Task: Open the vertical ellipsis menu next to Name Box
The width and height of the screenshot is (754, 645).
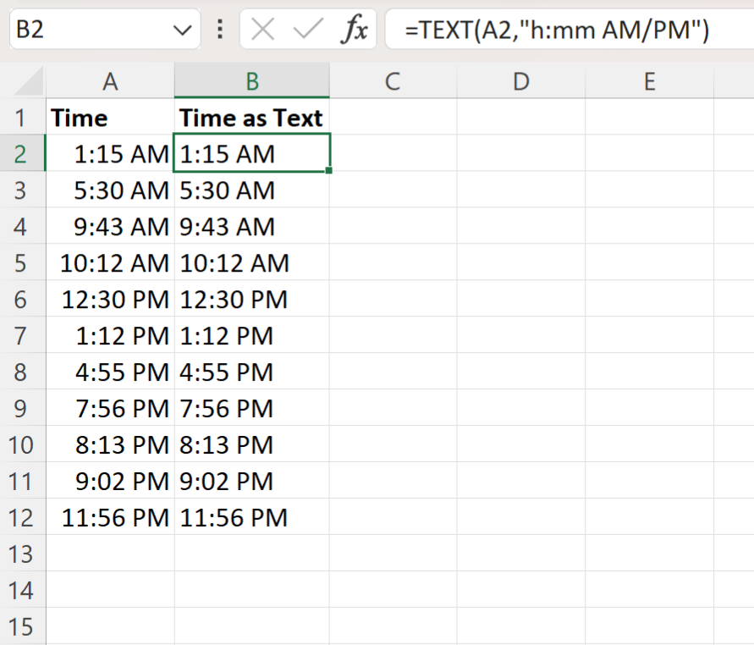Action: coord(218,28)
